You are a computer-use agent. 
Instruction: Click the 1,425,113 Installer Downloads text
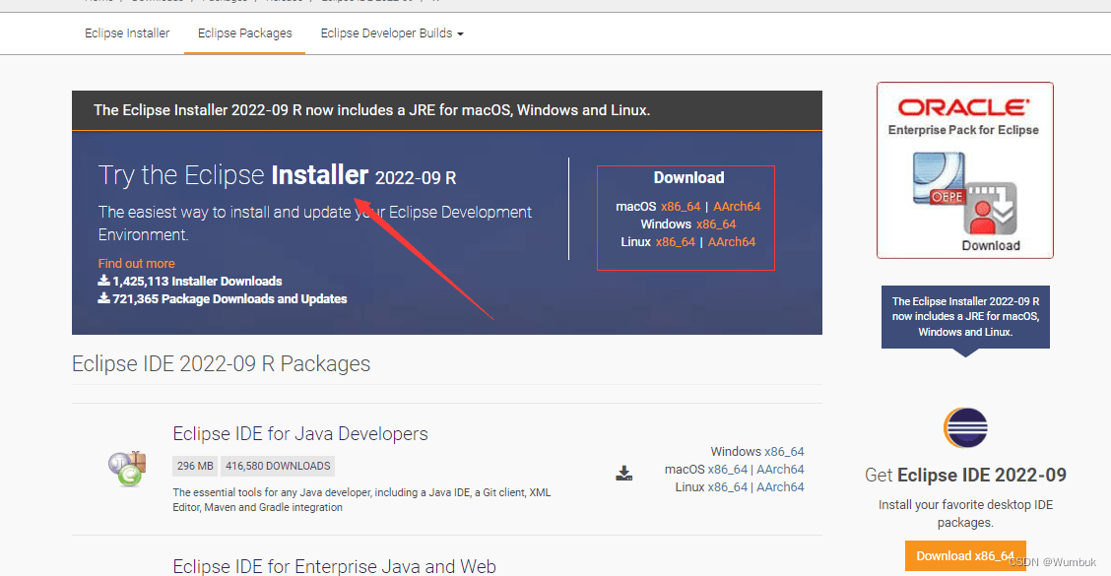(x=190, y=282)
